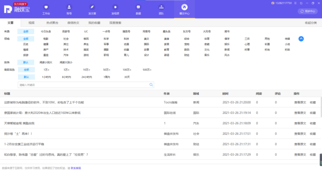Image resolution: width=322 pixels, height=171 pixels.
Task: Open the 数据 data icon
Action: (x=138, y=9)
